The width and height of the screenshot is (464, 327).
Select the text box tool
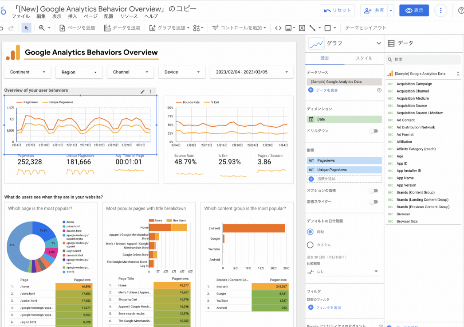(302, 28)
